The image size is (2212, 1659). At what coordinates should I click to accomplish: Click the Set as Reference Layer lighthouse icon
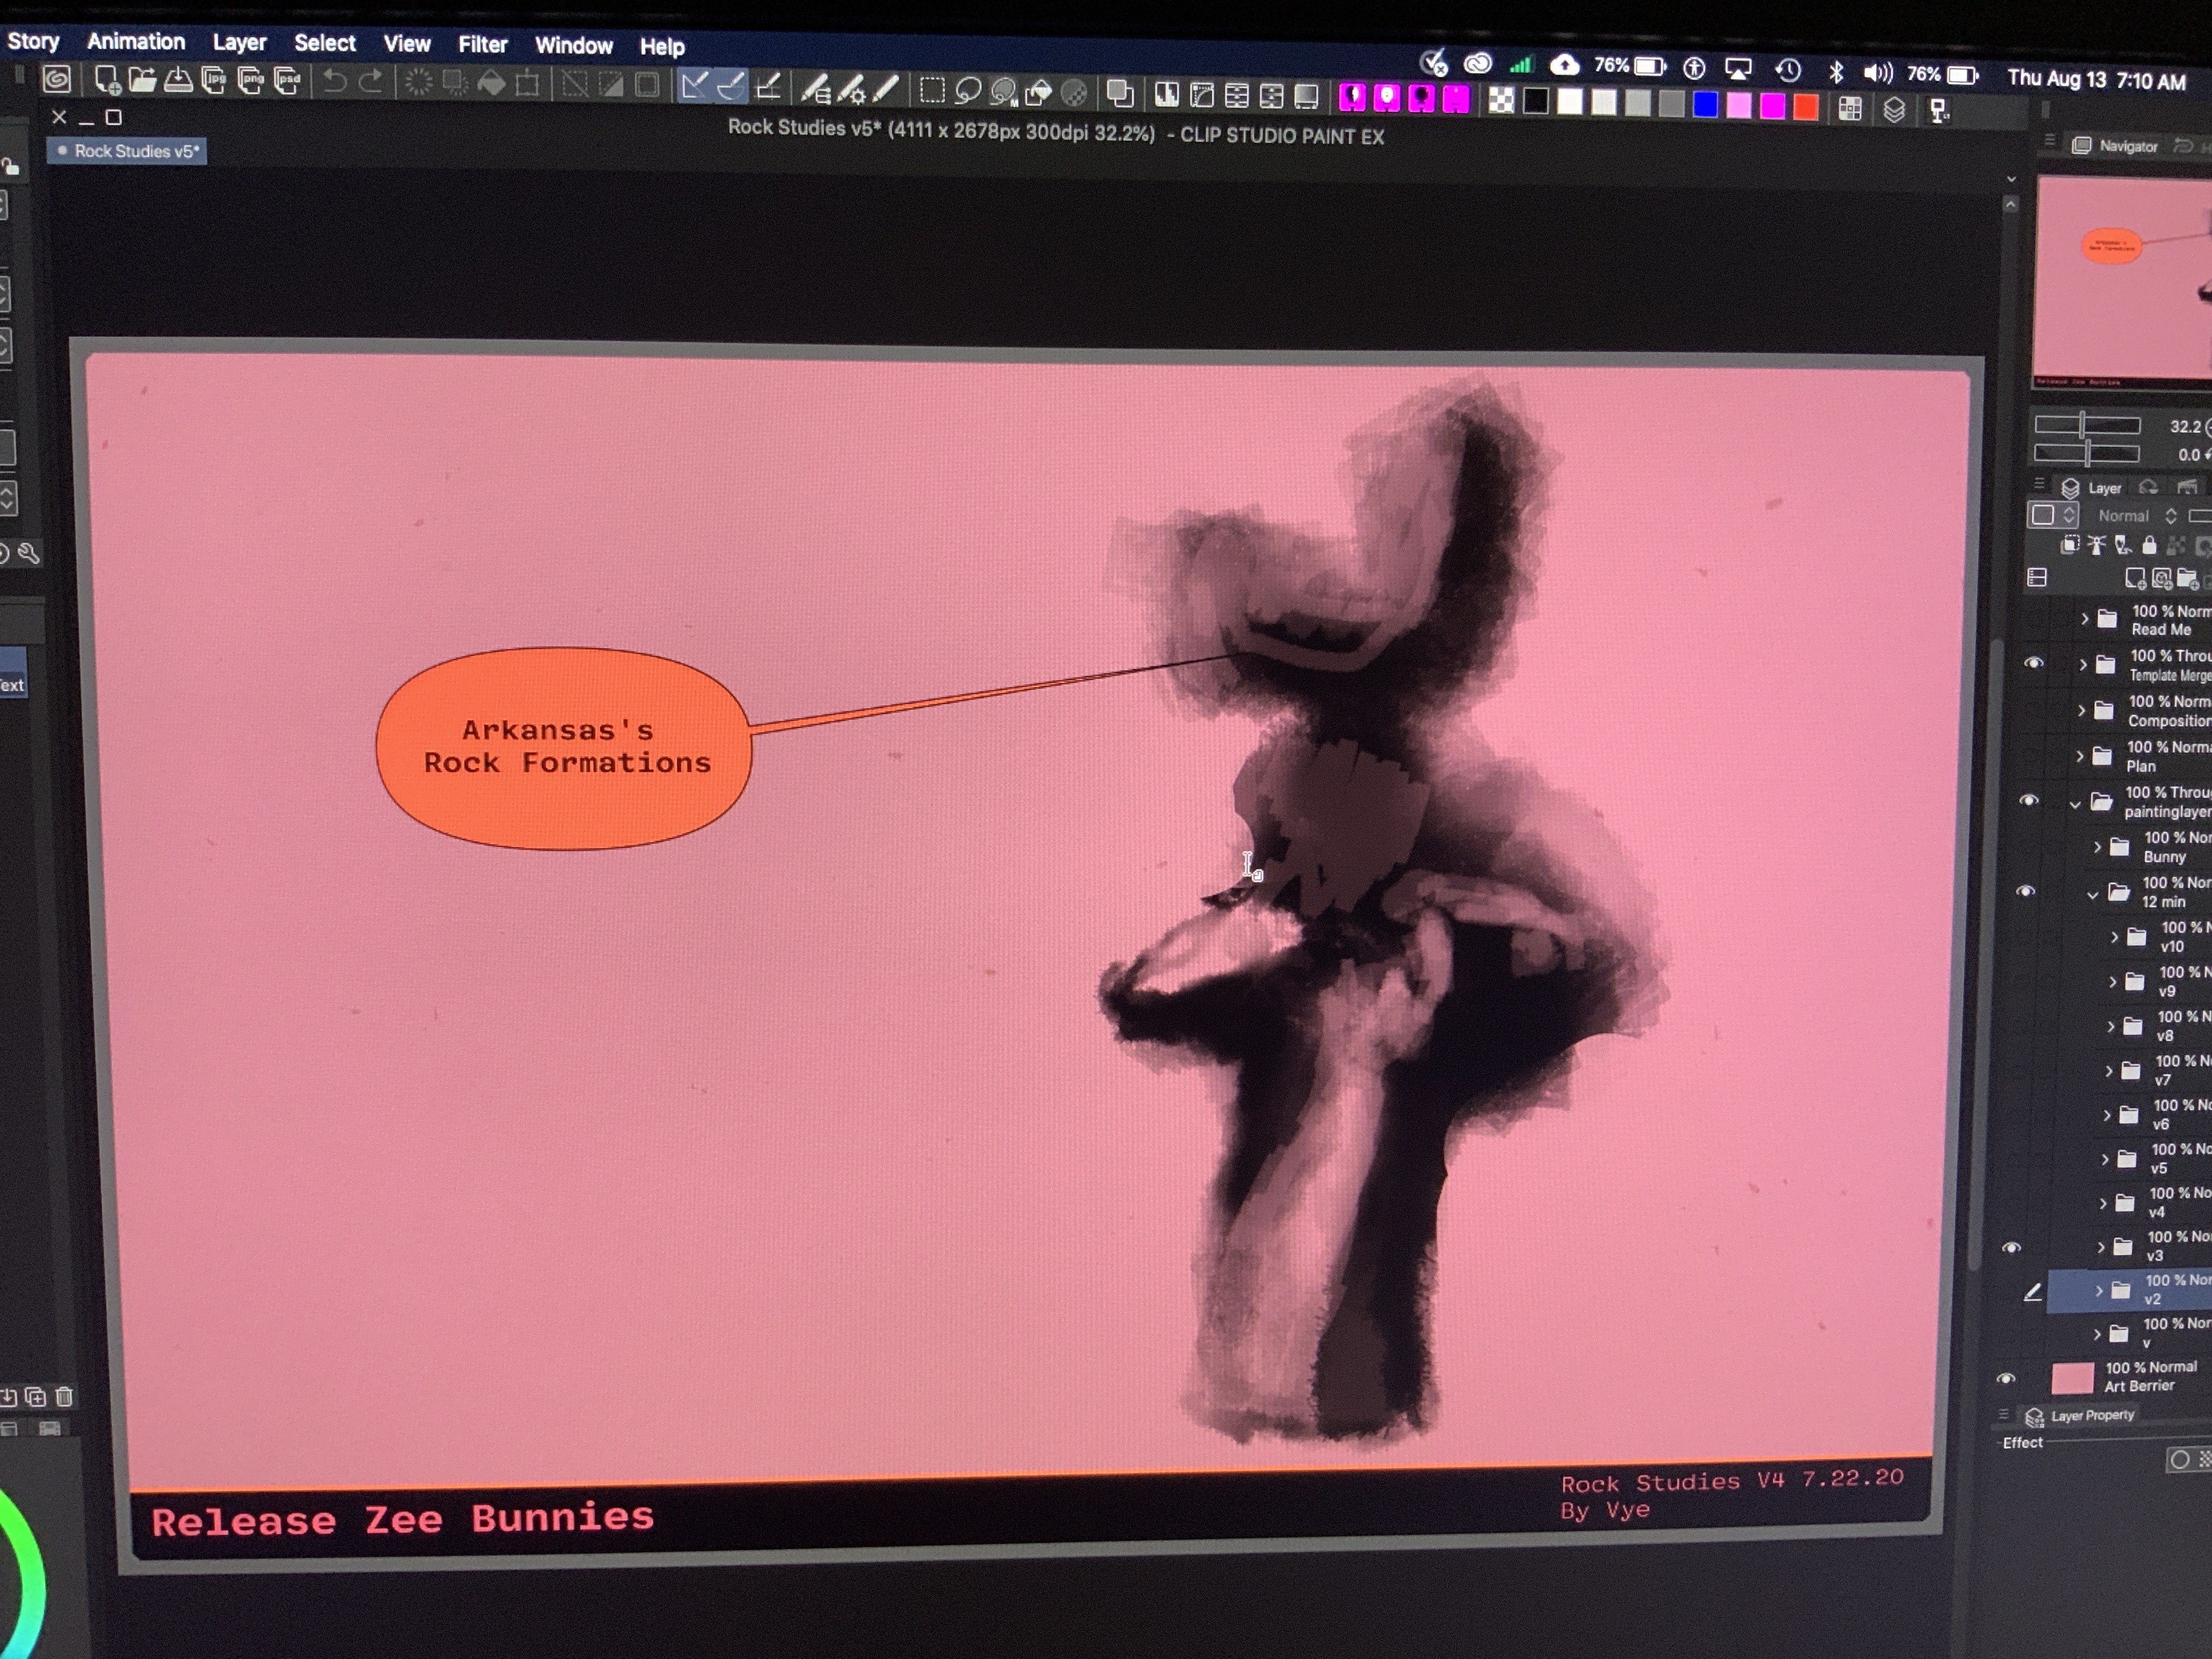click(2096, 545)
